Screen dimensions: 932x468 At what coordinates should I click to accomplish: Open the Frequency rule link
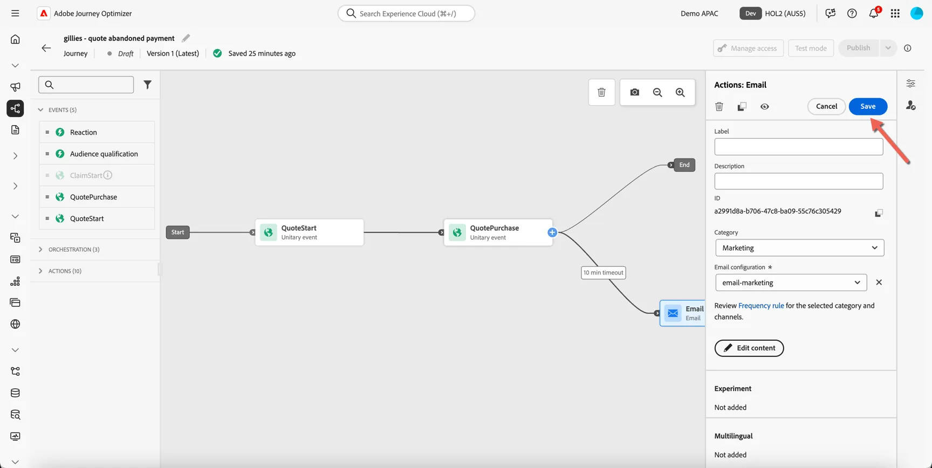point(761,306)
